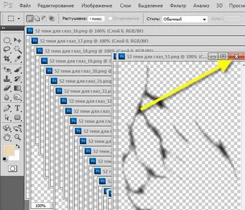The image size is (245, 210).
Task: Select the Horizontal Type tool
Action: click(17, 108)
